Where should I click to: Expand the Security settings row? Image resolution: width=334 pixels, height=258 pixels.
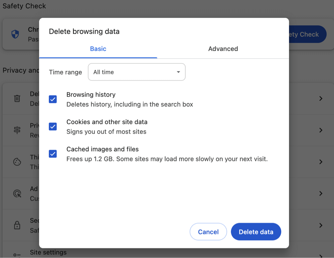tap(321, 225)
